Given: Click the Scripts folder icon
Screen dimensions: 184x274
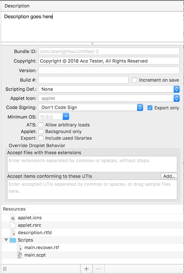Looking at the screenshot, I should (13, 240).
